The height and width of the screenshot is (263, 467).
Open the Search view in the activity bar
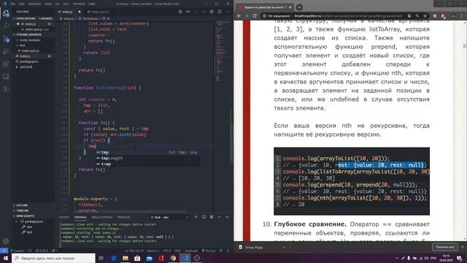pos(6,26)
